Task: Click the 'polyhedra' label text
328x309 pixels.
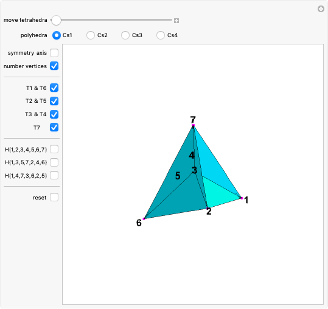Action: click(x=34, y=35)
